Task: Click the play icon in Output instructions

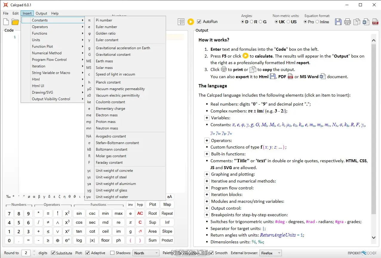Action: click(245, 56)
